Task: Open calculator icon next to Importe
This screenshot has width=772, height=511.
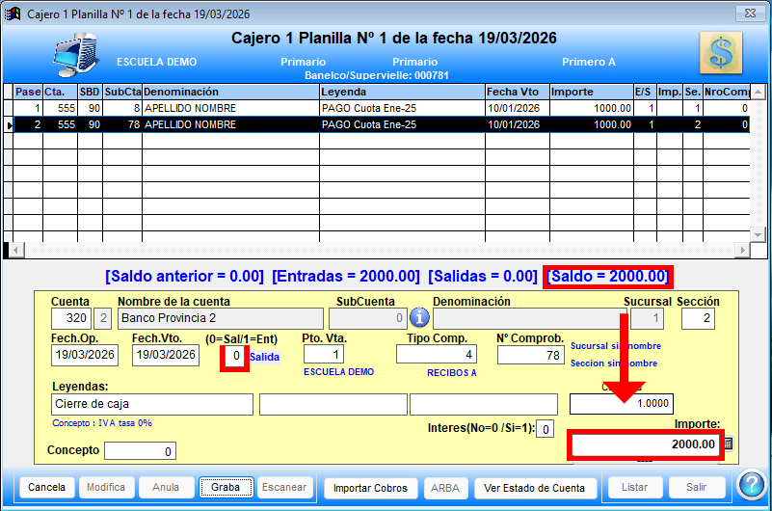Action: pyautogui.click(x=728, y=444)
